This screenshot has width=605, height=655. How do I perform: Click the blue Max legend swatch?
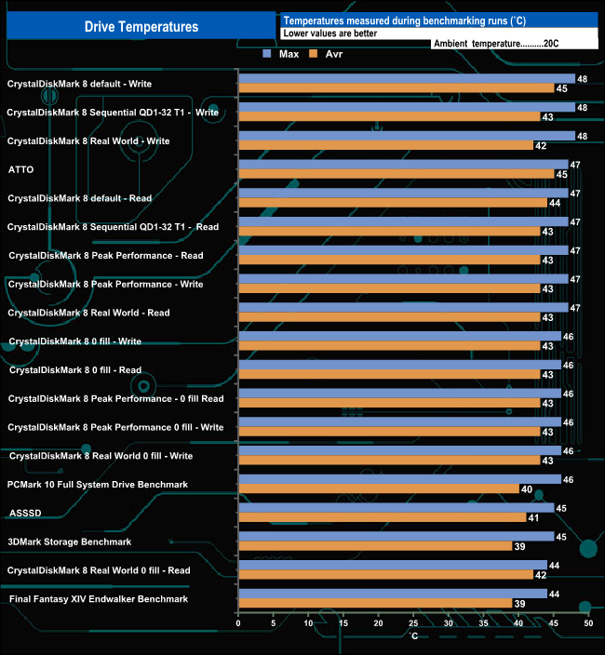click(x=266, y=54)
